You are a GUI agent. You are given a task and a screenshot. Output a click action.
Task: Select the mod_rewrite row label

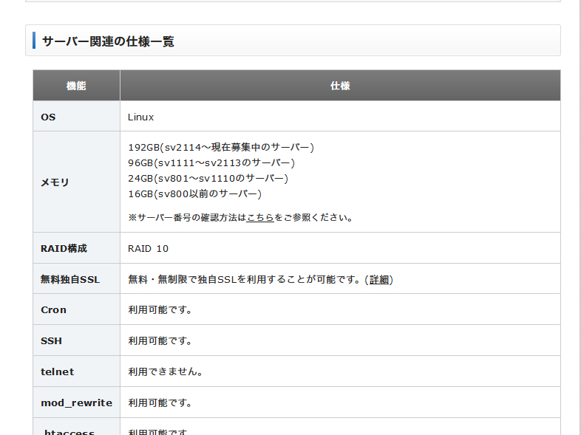76,403
